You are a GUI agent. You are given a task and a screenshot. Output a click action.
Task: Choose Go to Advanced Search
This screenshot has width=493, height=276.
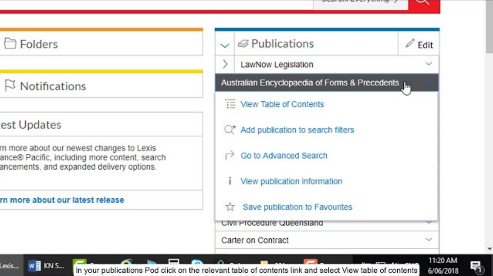click(x=284, y=156)
